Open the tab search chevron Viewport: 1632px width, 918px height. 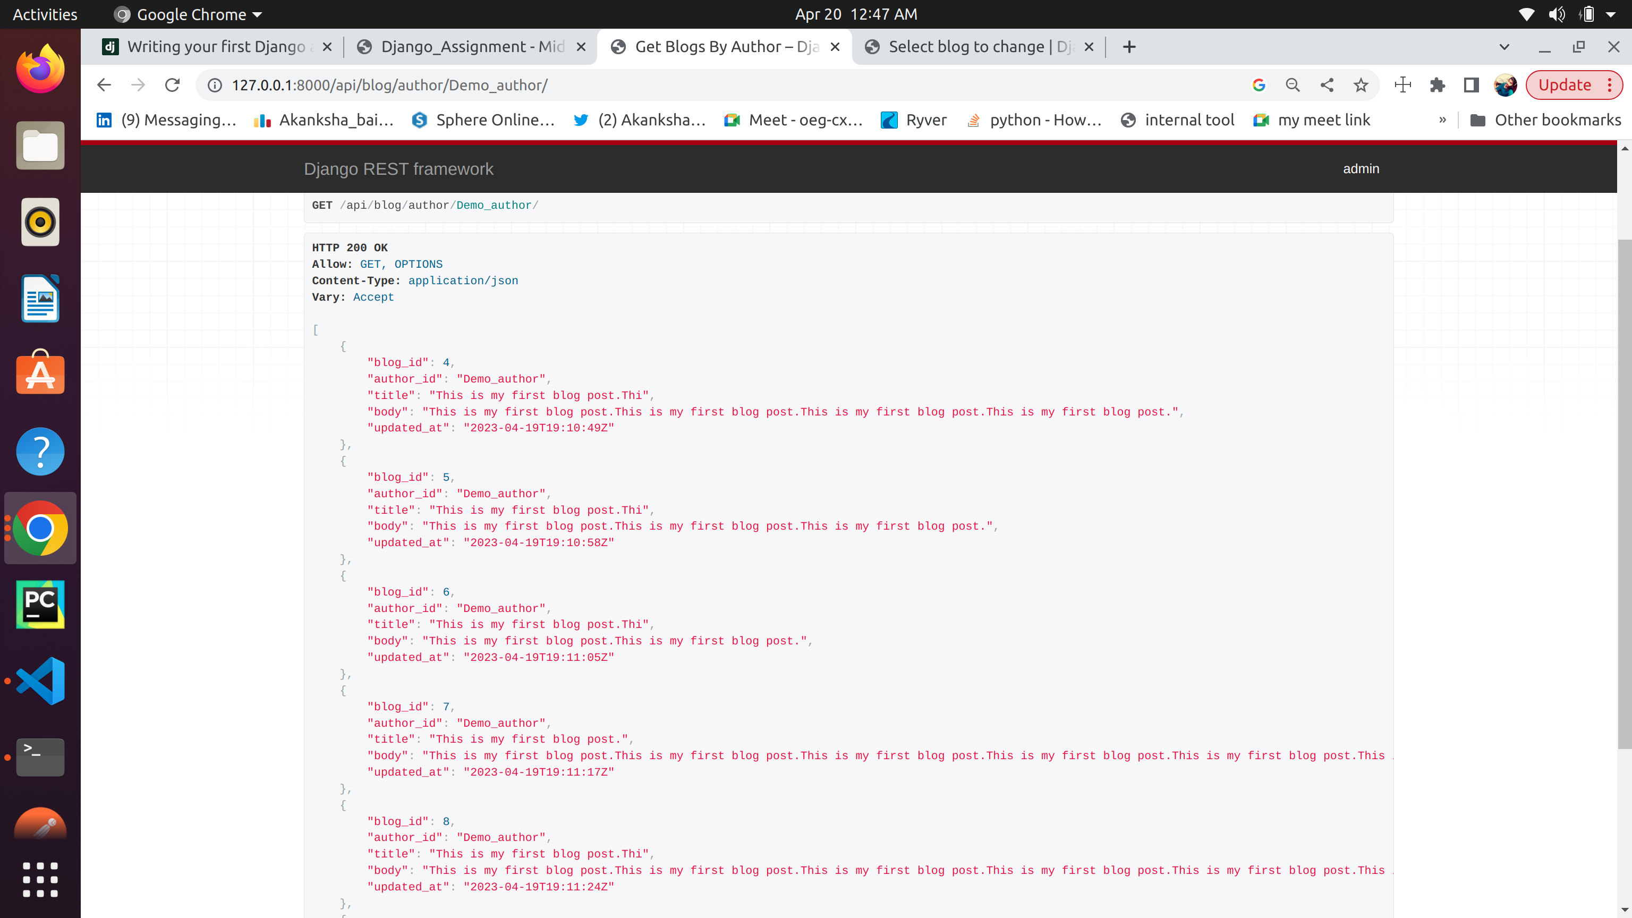coord(1504,46)
